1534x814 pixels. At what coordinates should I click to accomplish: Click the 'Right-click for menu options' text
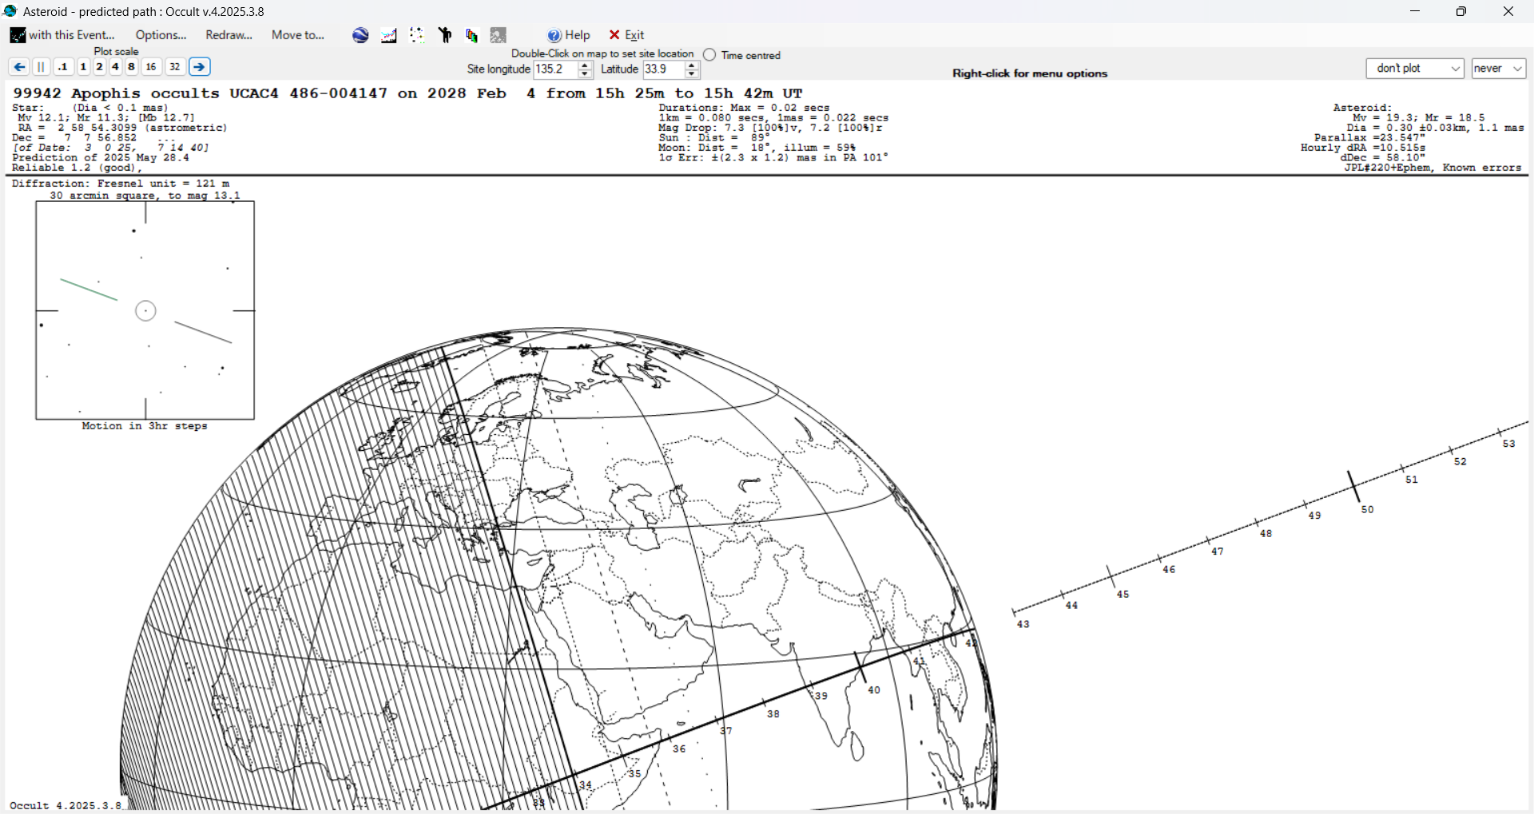(x=1030, y=73)
